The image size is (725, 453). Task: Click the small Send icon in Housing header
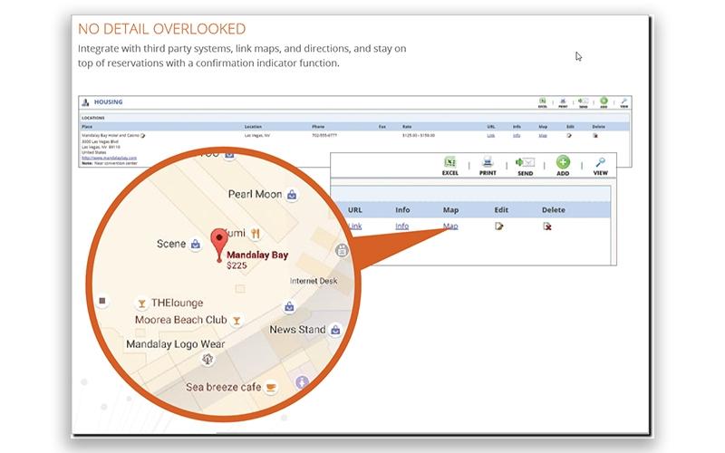583,101
